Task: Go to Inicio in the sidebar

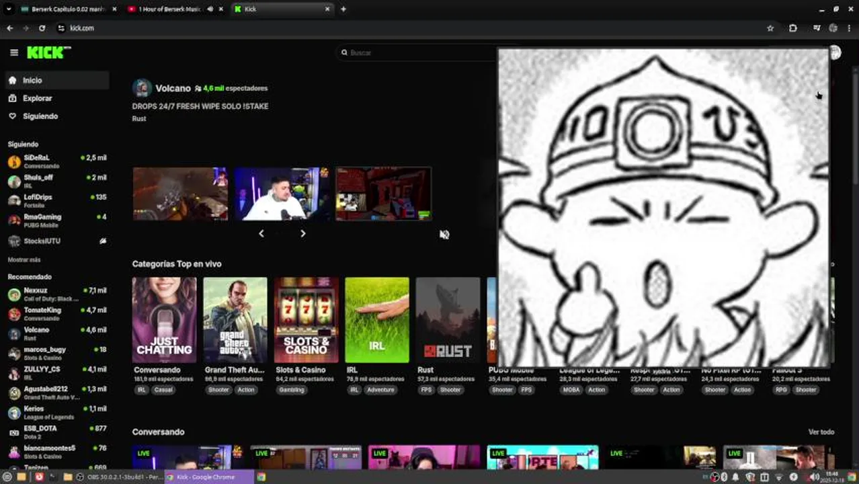Action: click(x=56, y=80)
